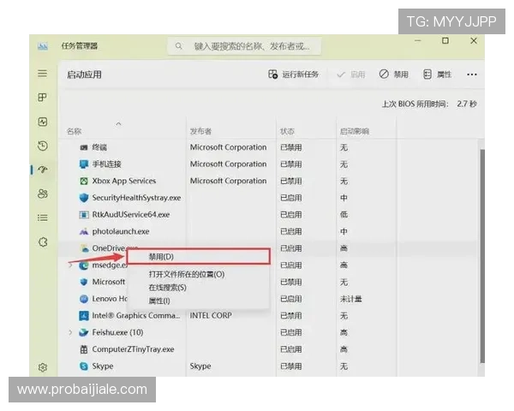514x411 pixels.
Task: Click 运行新任务 run new task button
Action: point(293,74)
